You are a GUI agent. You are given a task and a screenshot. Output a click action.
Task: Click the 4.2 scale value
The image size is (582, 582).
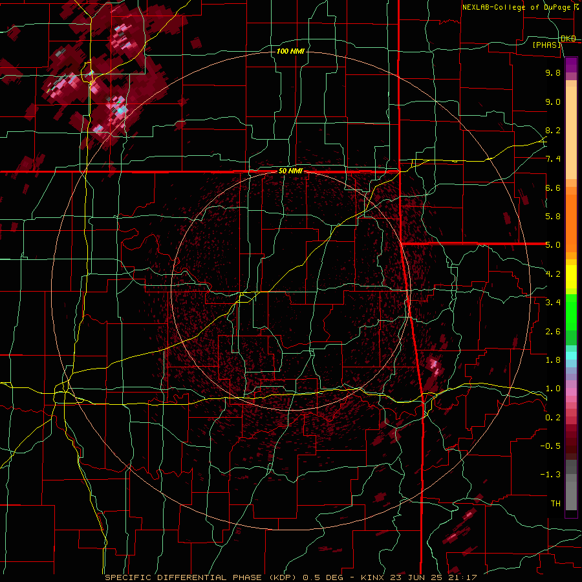click(x=553, y=274)
